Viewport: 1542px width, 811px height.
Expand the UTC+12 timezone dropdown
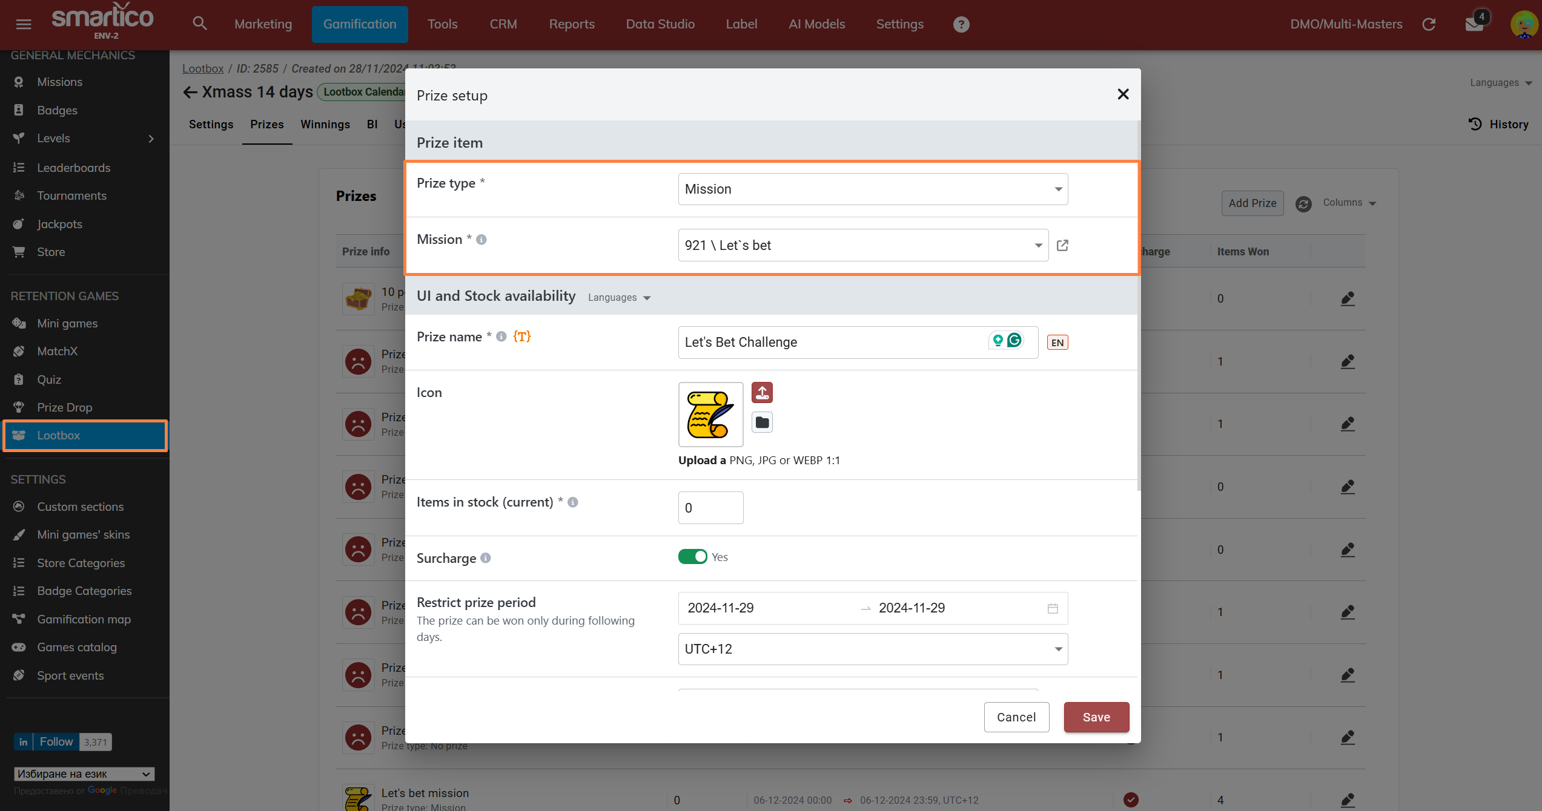pyautogui.click(x=872, y=649)
